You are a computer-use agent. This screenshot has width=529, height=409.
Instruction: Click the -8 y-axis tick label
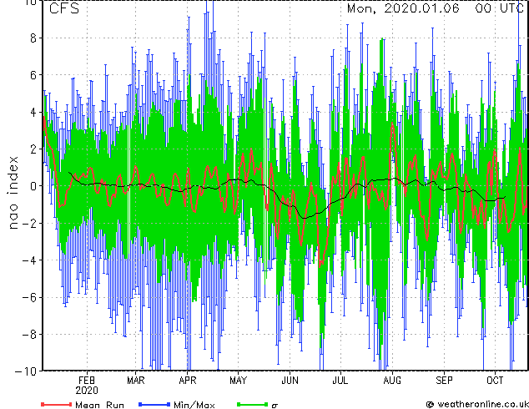(x=29, y=334)
